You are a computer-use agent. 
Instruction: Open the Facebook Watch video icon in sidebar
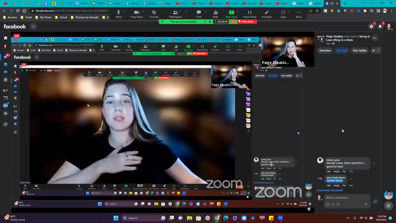click(6, 56)
